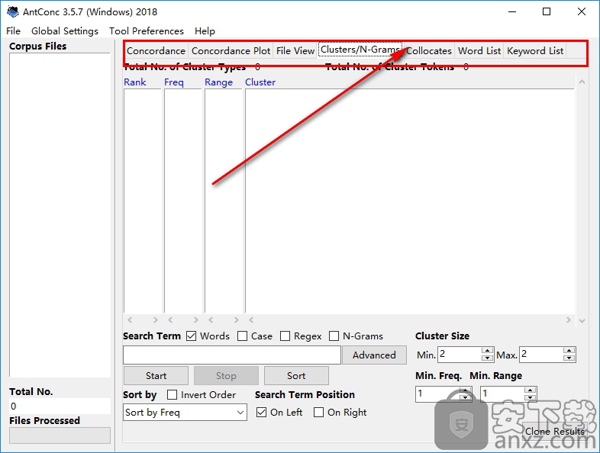Click Cluster column left scroll arrow
This screenshot has width=600, height=453.
pyautogui.click(x=251, y=320)
